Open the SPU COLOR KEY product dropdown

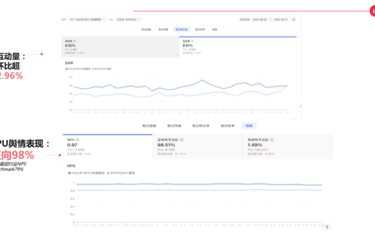tap(87, 19)
